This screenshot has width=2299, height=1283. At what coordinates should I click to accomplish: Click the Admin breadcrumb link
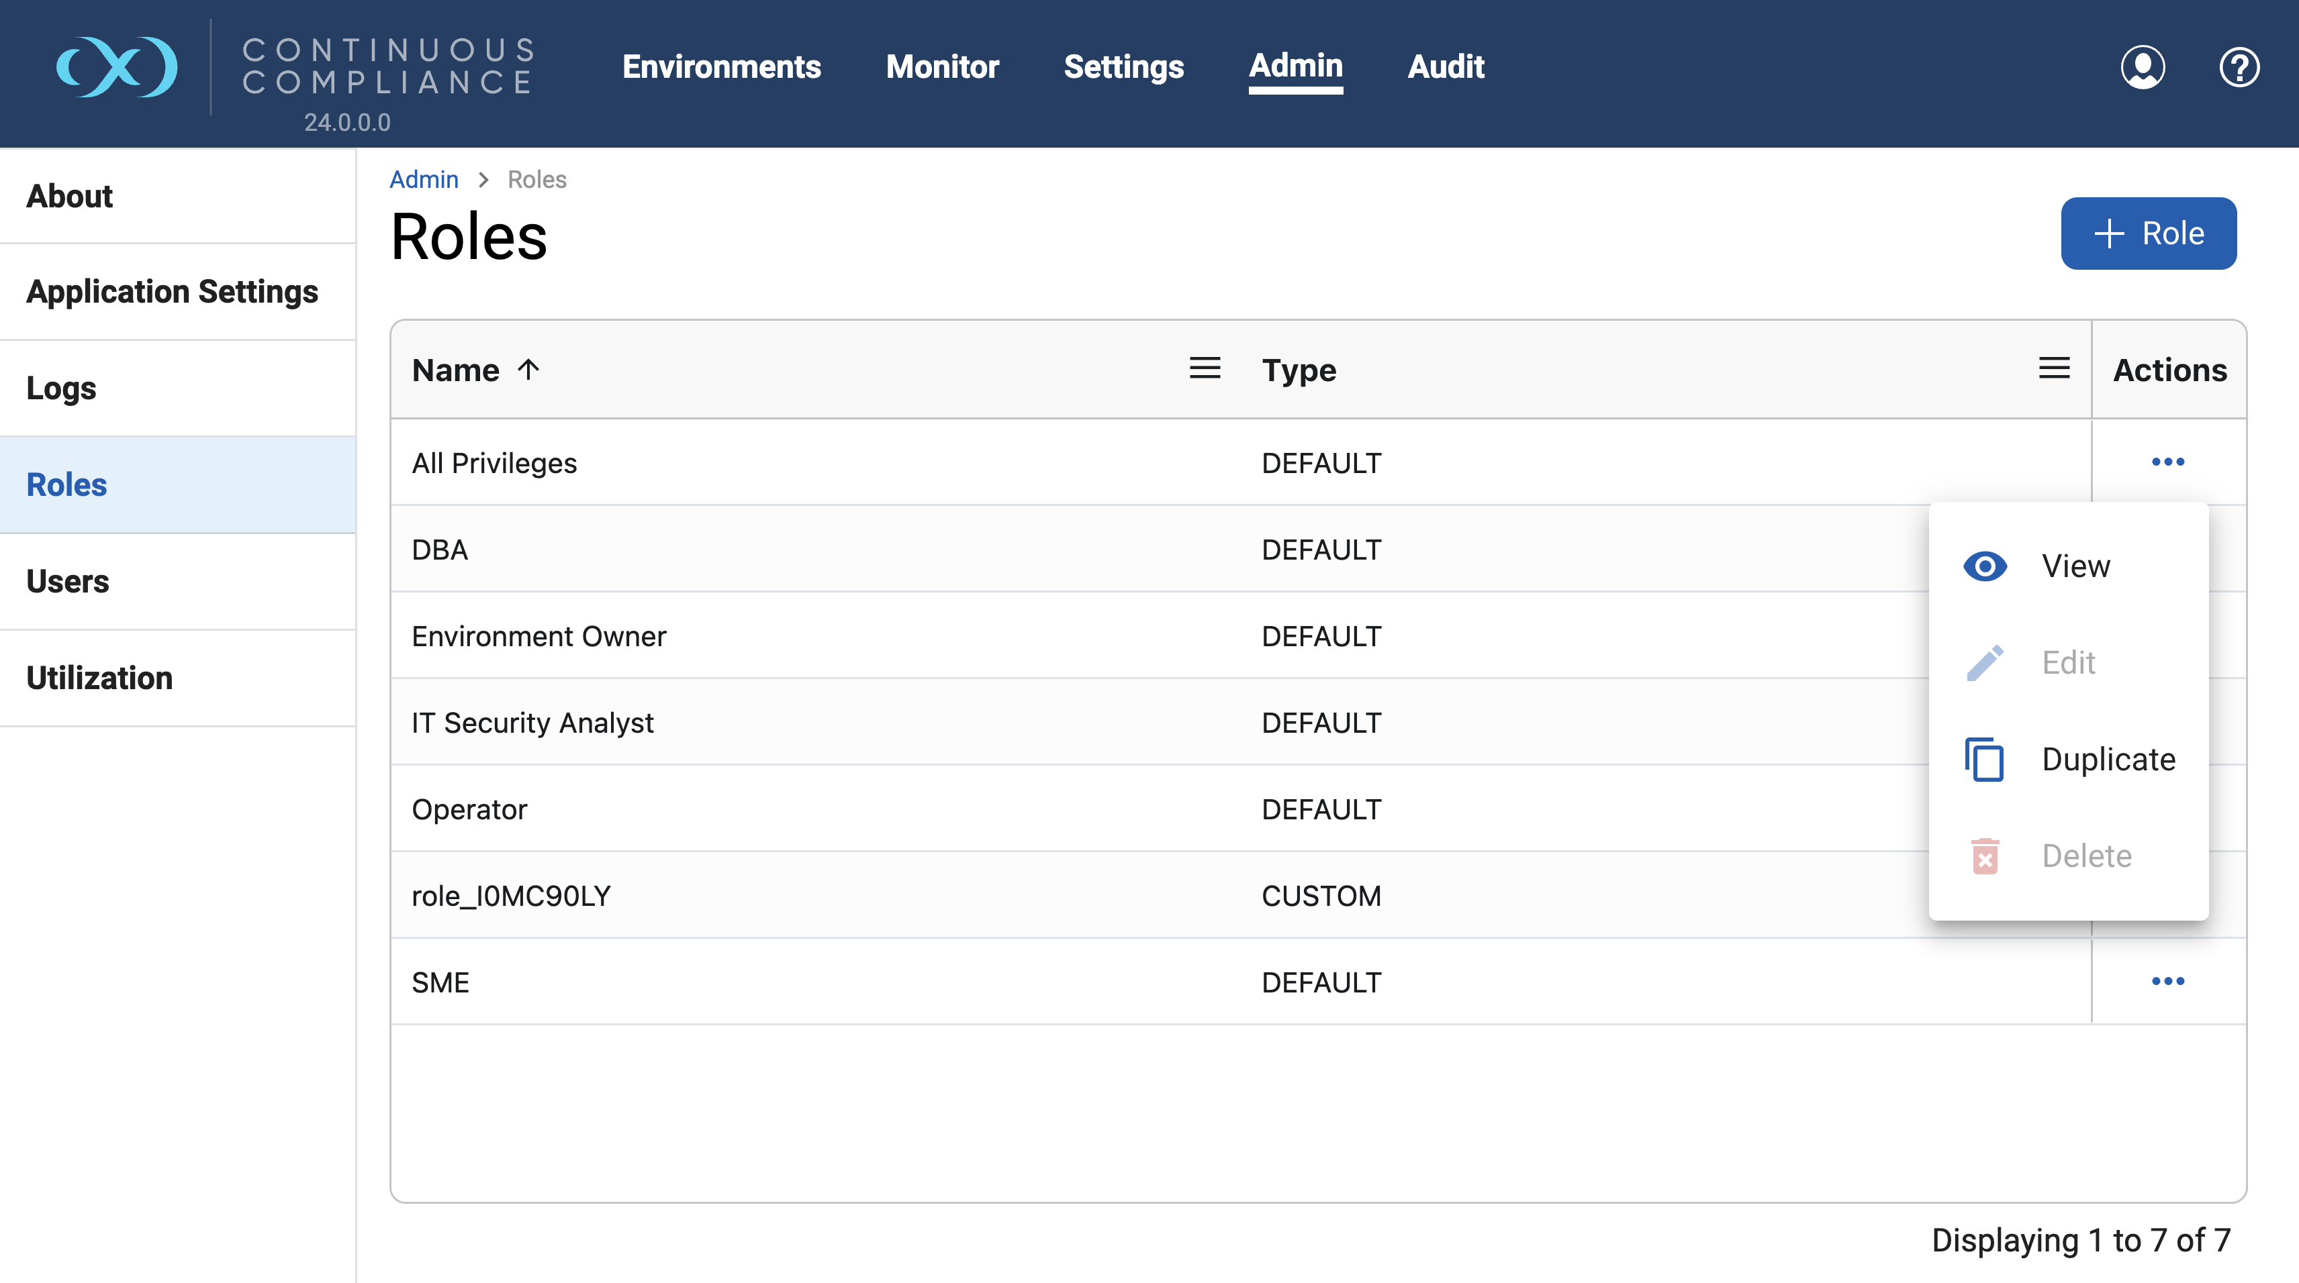pos(424,179)
